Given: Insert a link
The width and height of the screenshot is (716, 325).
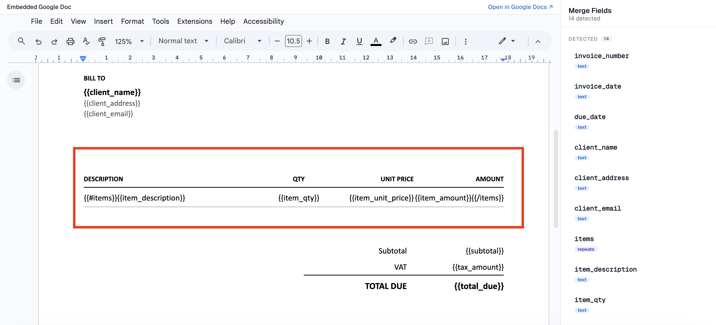Looking at the screenshot, I should [413, 41].
